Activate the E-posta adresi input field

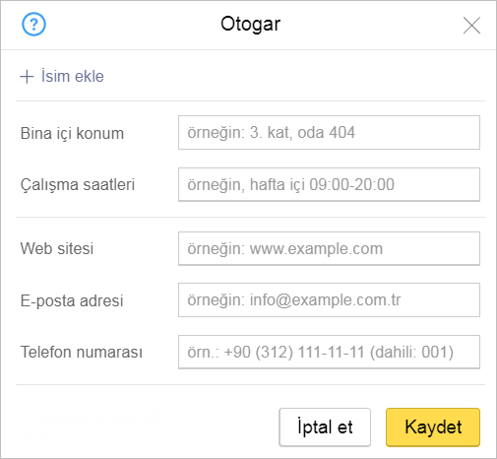coord(329,299)
